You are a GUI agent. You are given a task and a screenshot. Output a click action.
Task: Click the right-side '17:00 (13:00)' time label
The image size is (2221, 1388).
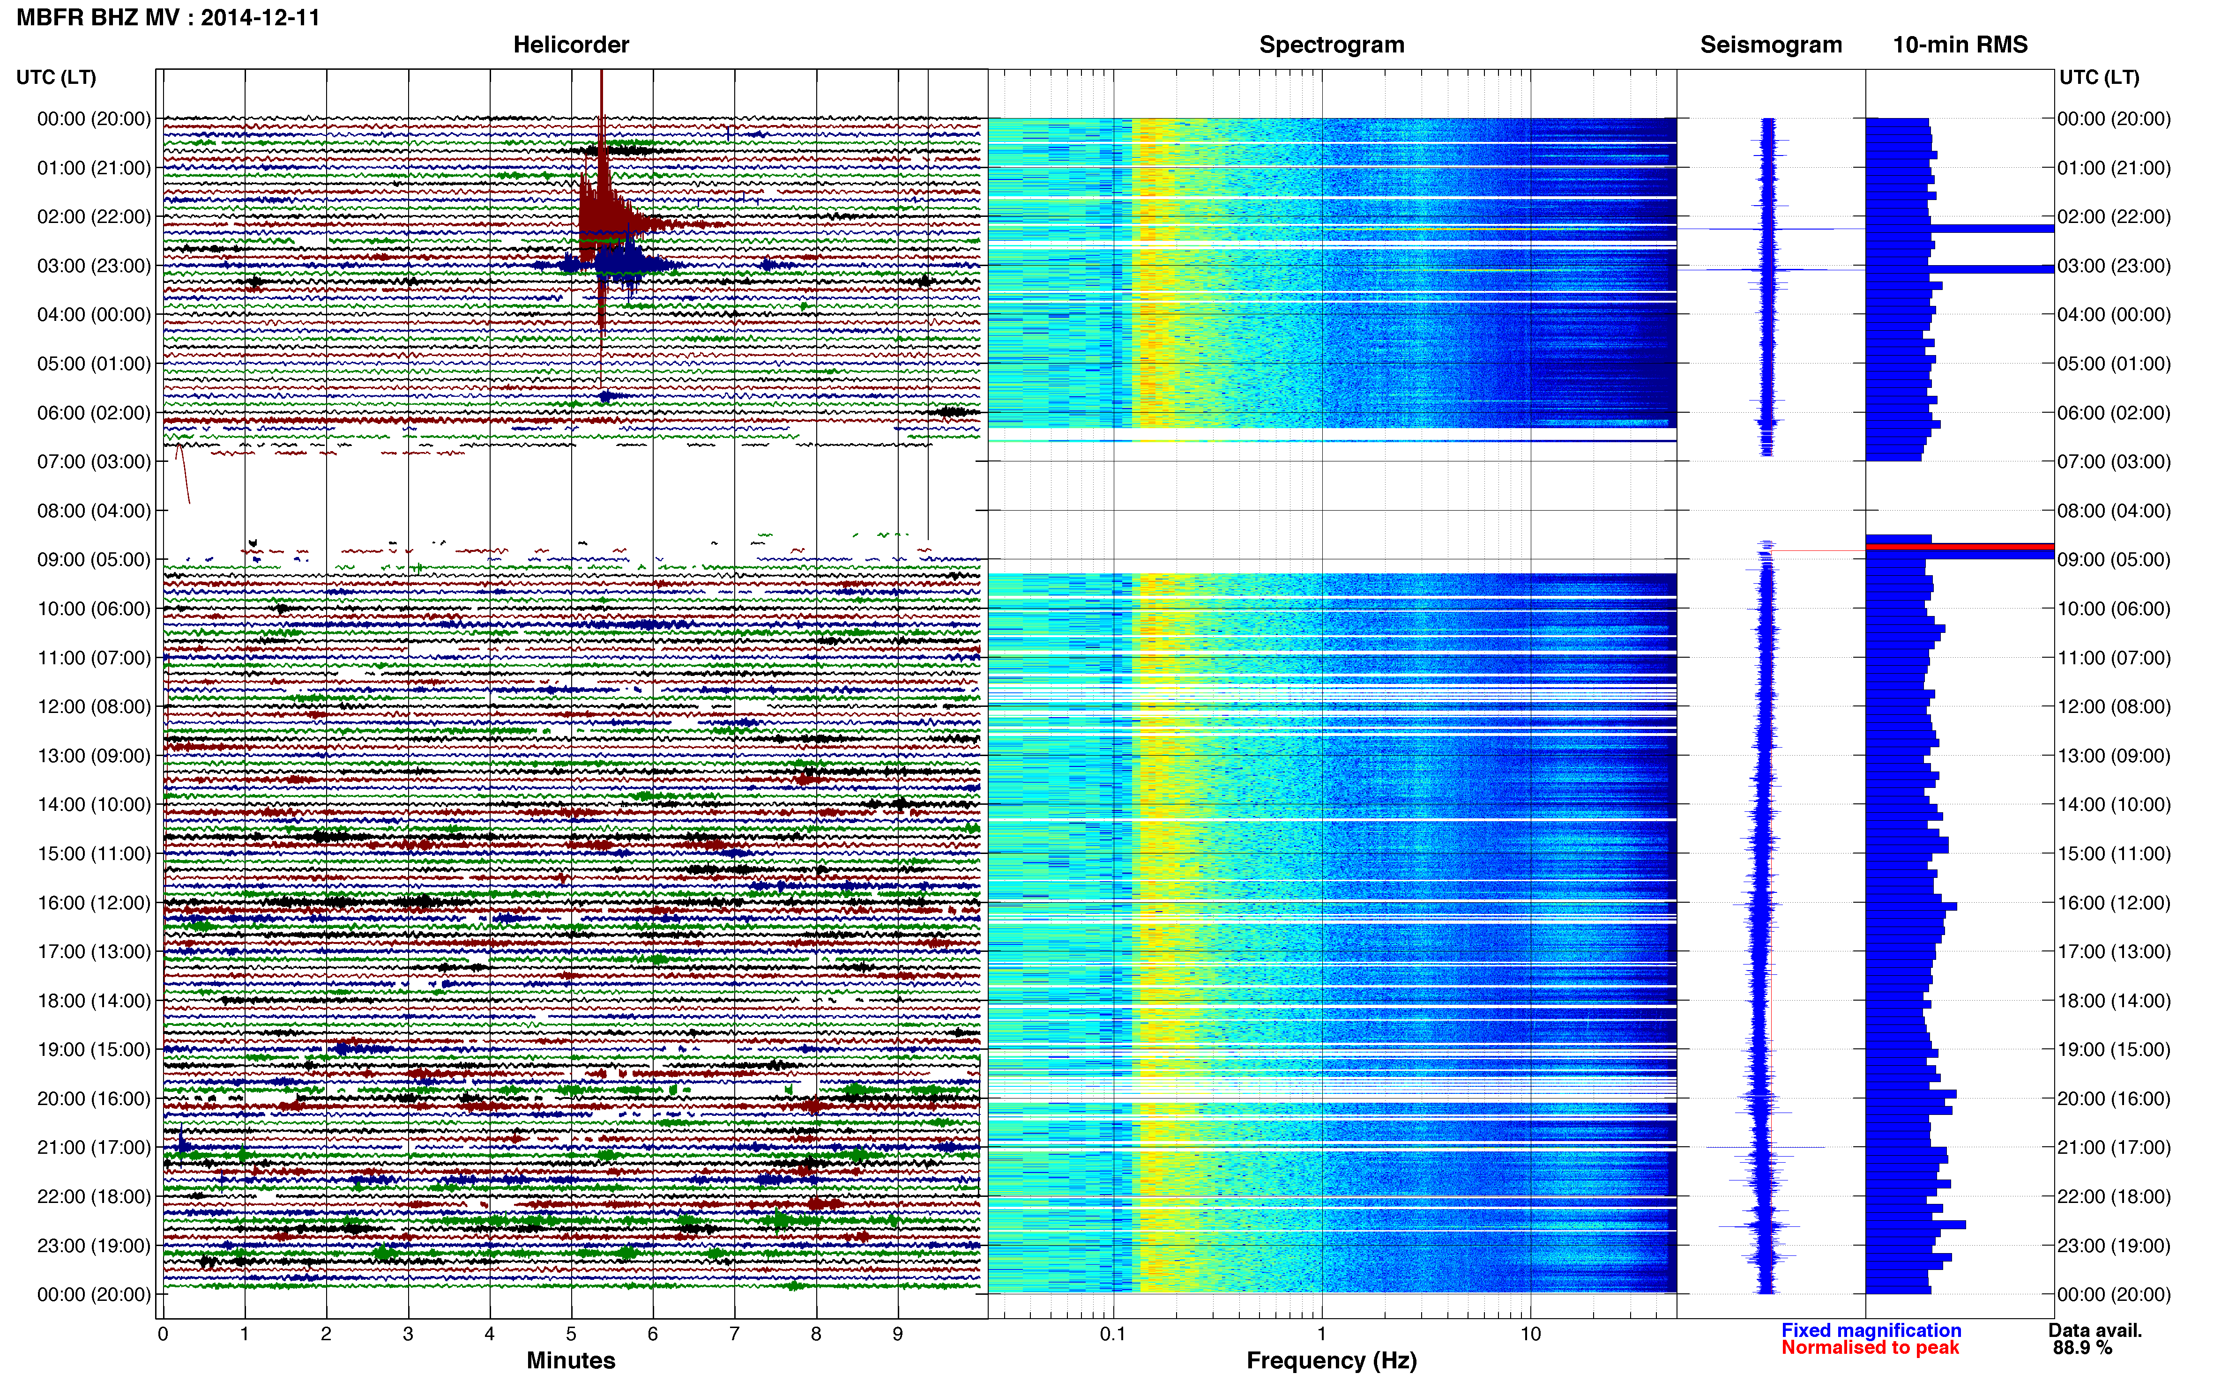(2114, 952)
